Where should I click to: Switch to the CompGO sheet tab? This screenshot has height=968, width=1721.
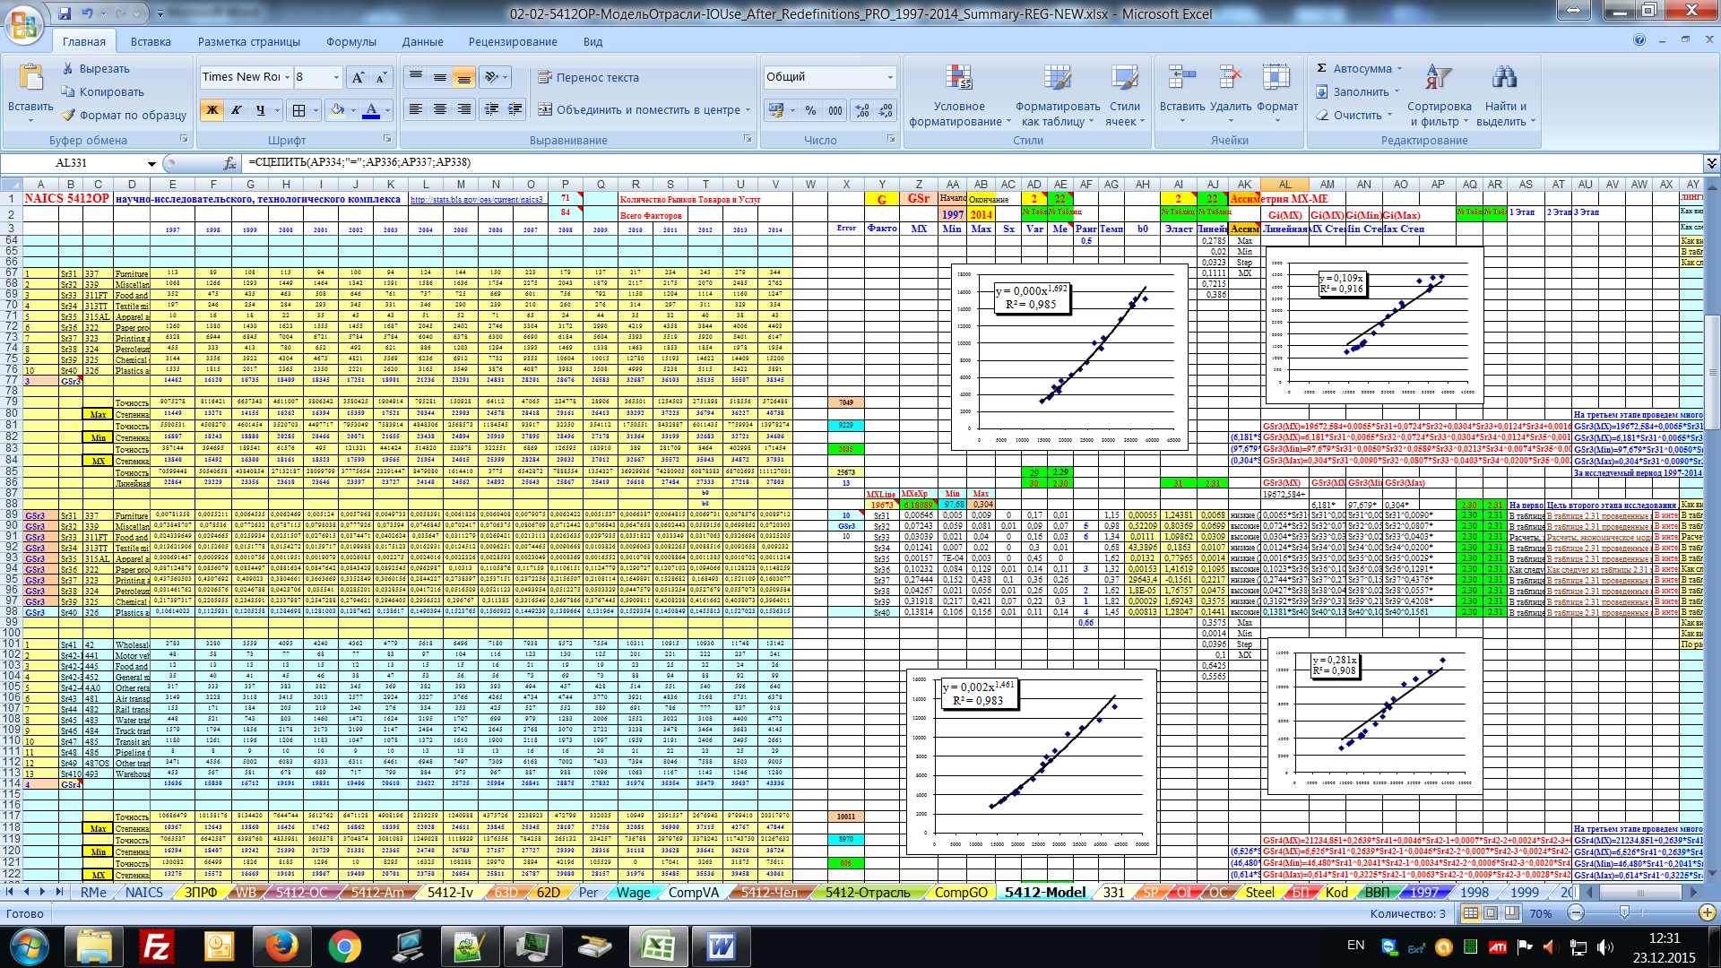click(x=960, y=893)
